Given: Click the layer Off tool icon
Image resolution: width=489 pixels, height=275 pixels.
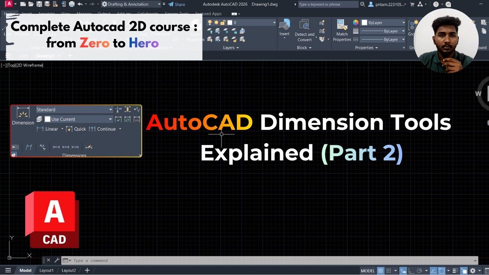Looking at the screenshot, I should click(210, 31).
